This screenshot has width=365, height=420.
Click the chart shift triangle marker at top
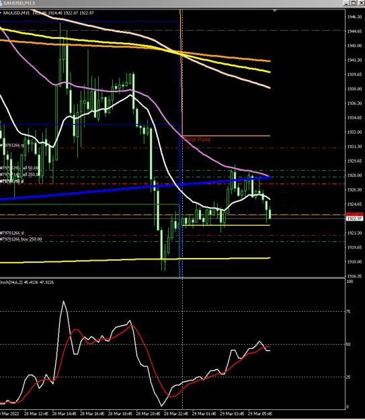pyautogui.click(x=275, y=11)
